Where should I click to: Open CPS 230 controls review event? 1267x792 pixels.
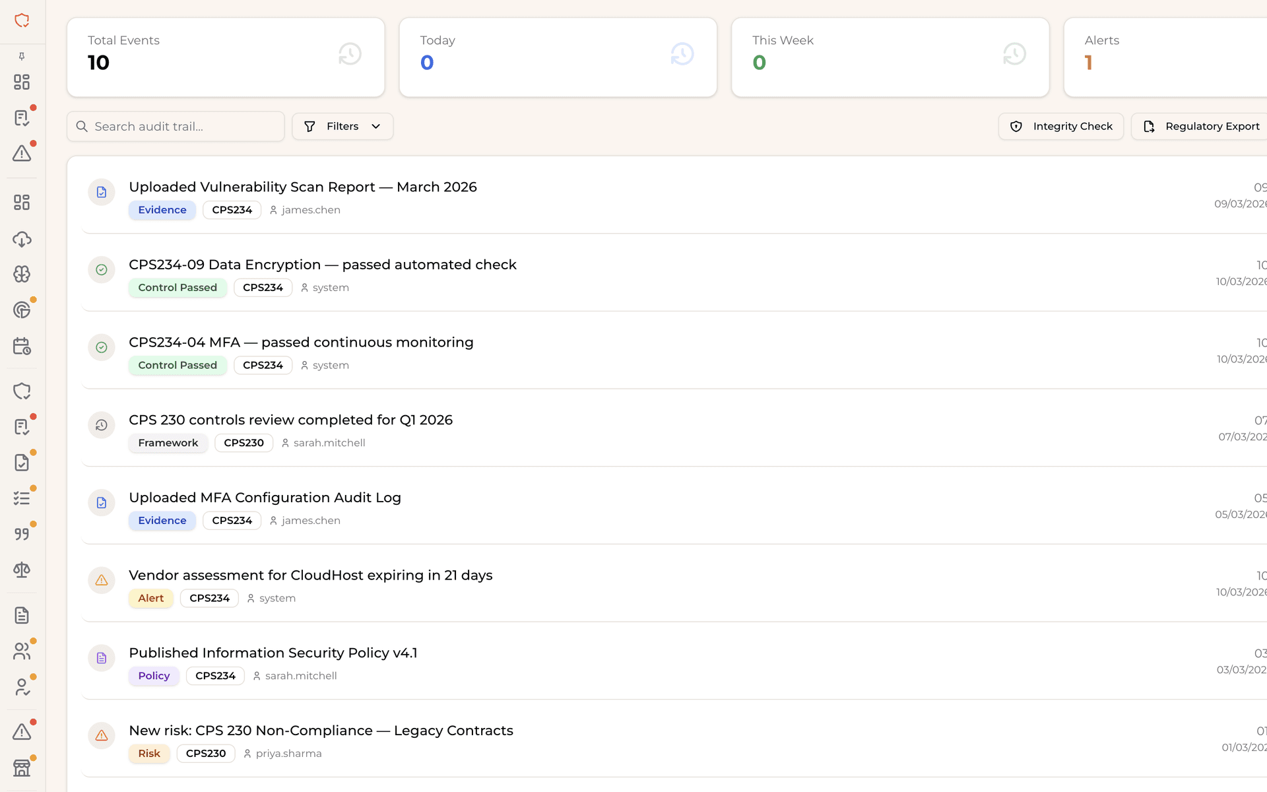[x=674, y=428]
